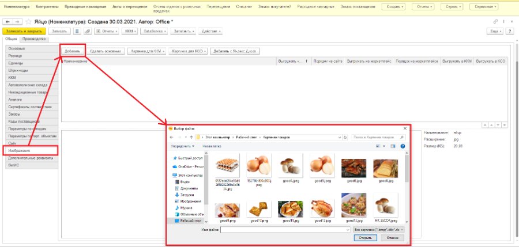
Task: Open the Видео folder in navigation pane
Action: click(x=182, y=182)
